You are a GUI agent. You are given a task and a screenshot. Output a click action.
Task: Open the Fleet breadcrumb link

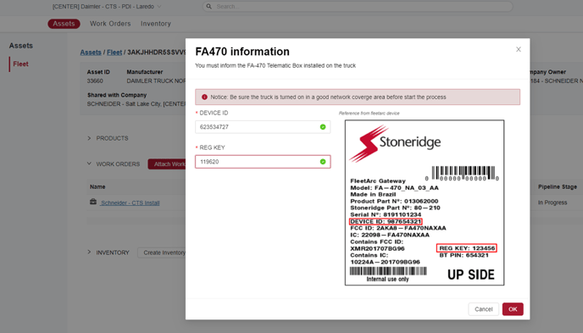tap(114, 53)
